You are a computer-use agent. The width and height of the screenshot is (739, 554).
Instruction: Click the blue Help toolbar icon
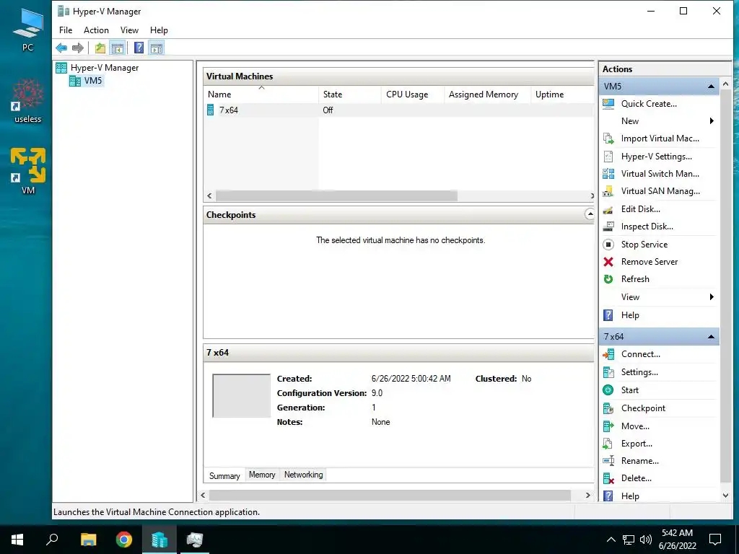[x=139, y=48]
